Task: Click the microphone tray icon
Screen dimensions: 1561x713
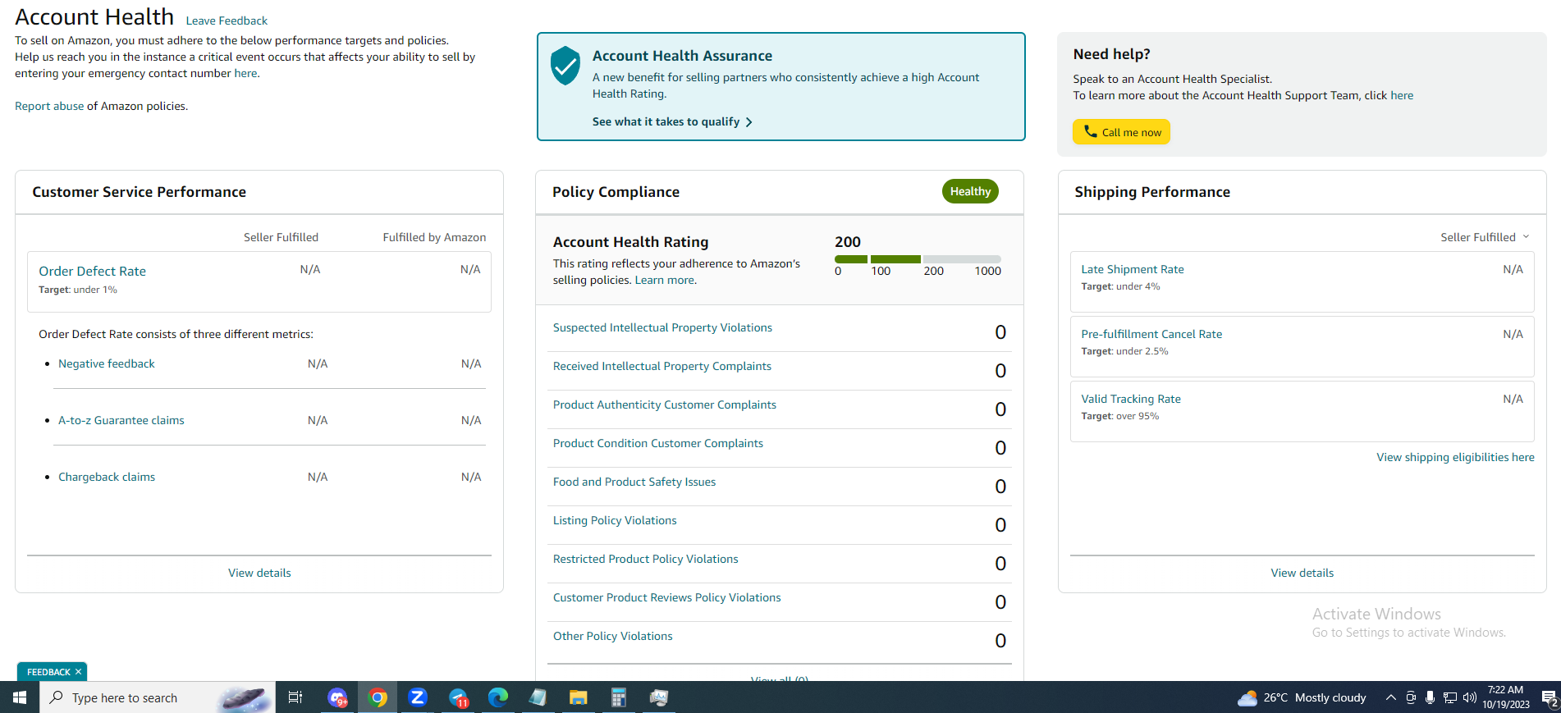Action: pyautogui.click(x=1430, y=697)
